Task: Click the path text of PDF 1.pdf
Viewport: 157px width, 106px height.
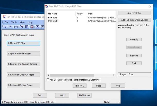Action: point(102,18)
